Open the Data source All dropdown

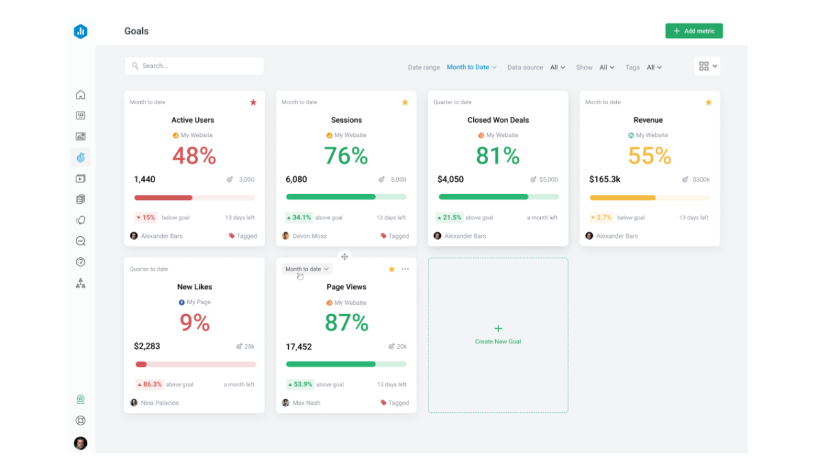click(x=558, y=67)
